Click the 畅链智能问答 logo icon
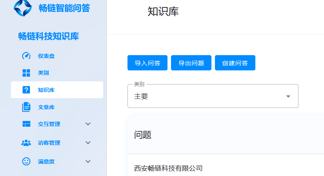 point(23,7)
